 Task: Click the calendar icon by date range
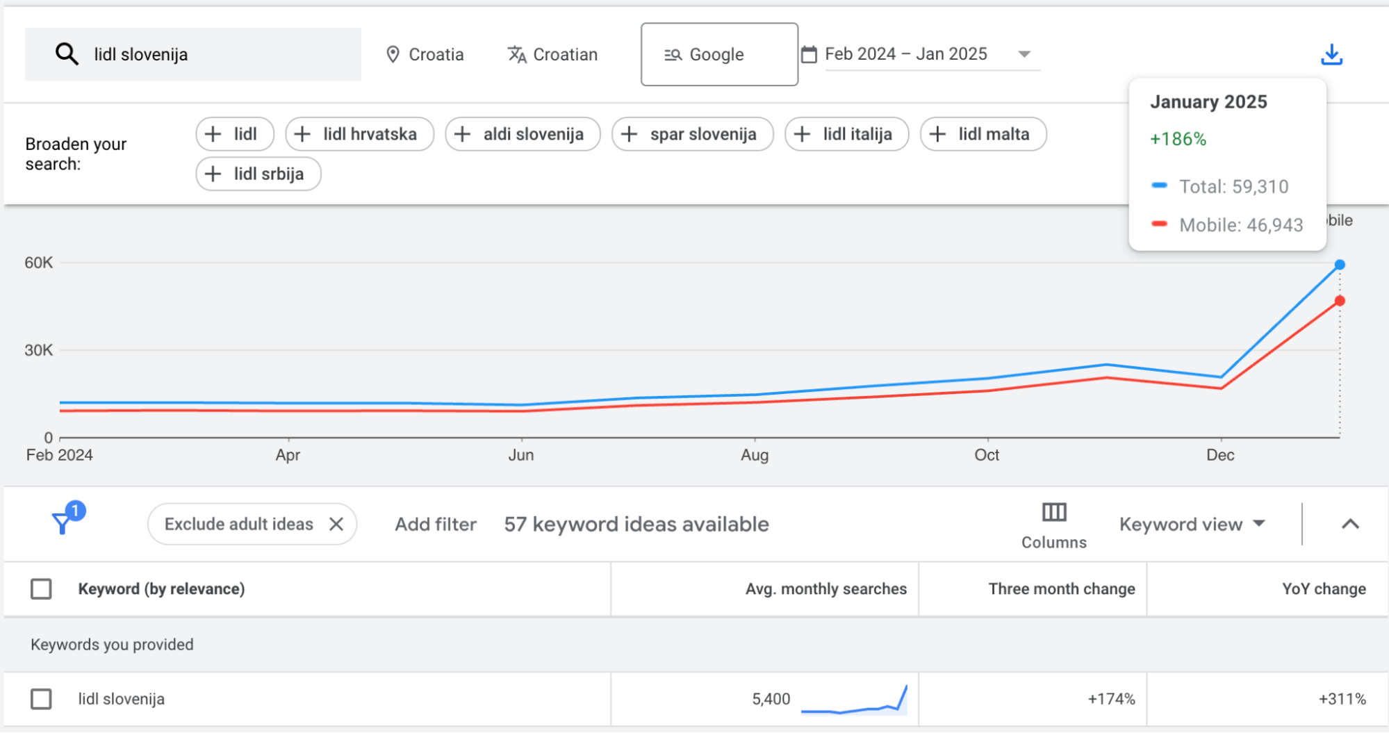(809, 54)
